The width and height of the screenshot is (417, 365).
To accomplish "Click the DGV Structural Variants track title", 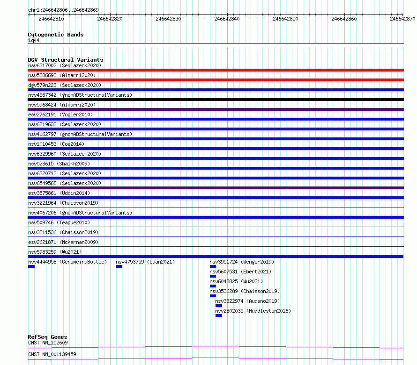I will [x=66, y=60].
